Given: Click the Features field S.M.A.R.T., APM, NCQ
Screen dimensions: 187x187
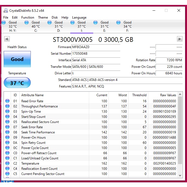Looking at the screenshot, I should [x=127, y=86].
